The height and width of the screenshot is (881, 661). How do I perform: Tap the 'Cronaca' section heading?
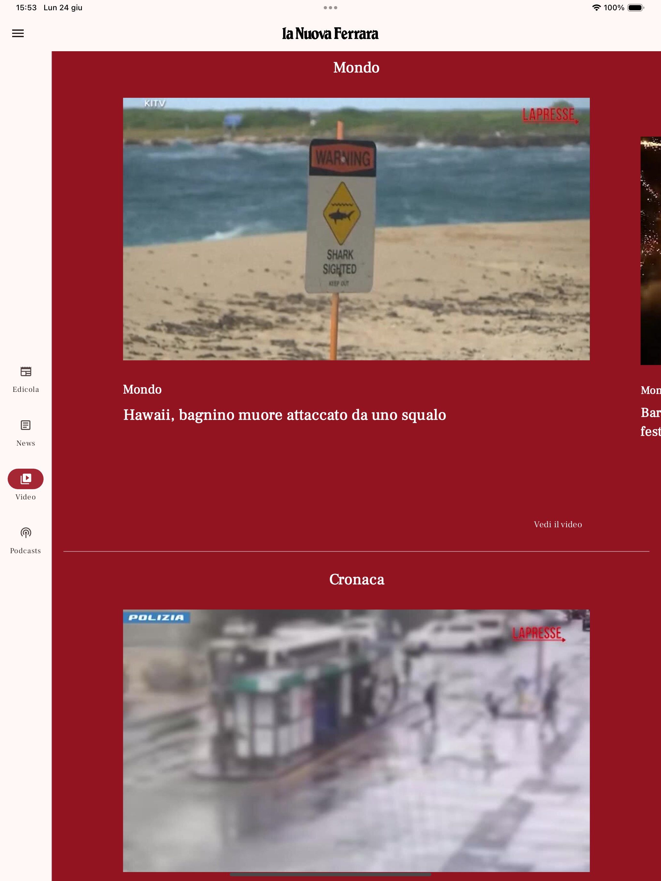pos(356,579)
